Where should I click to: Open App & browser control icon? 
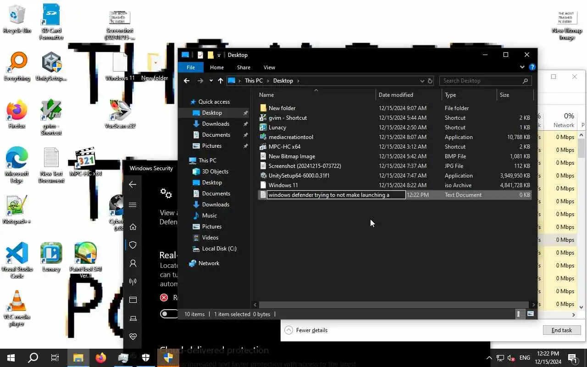[133, 300]
